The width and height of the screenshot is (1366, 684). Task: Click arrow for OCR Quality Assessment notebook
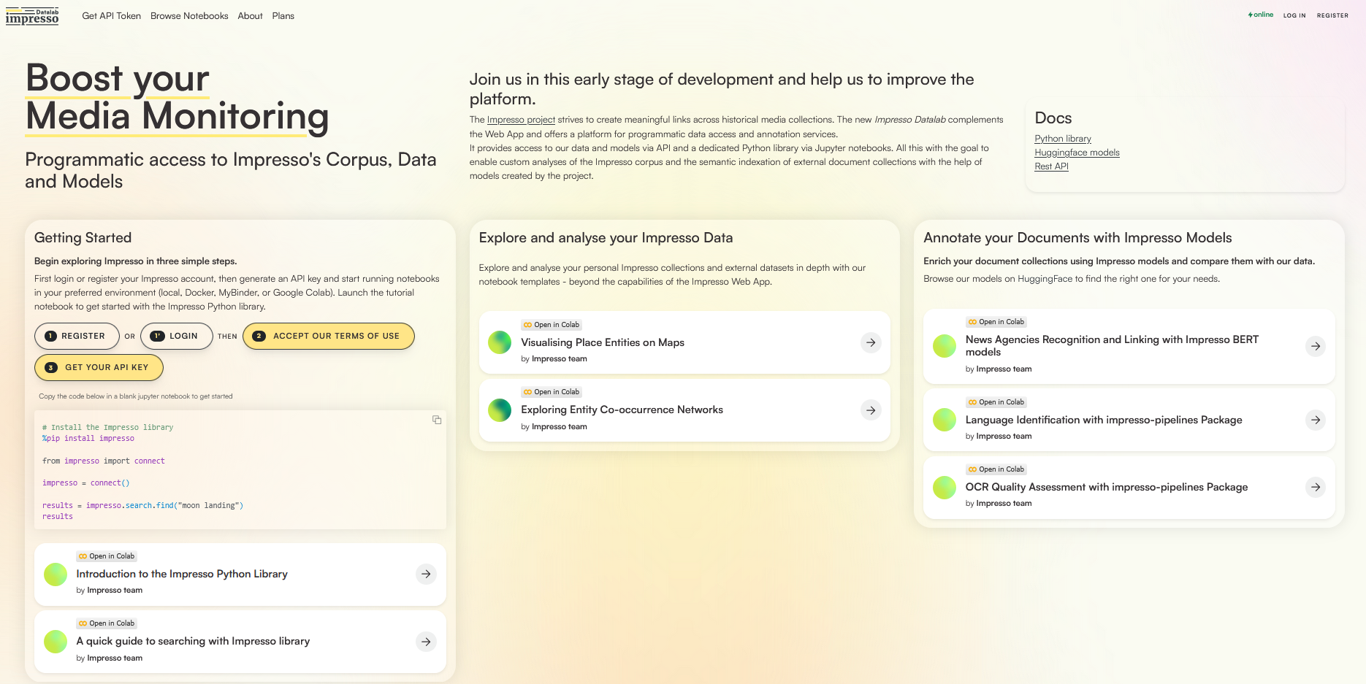click(1315, 487)
